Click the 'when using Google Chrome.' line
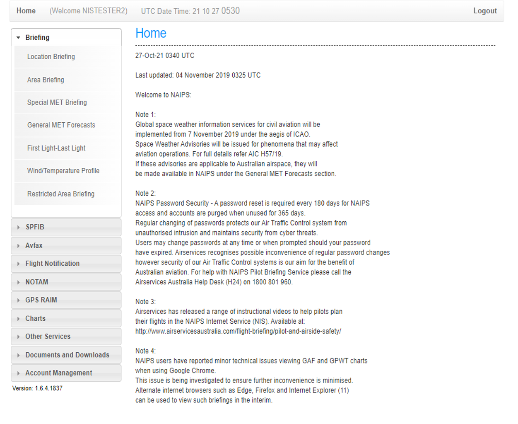This screenshot has height=424, width=518. tap(176, 371)
